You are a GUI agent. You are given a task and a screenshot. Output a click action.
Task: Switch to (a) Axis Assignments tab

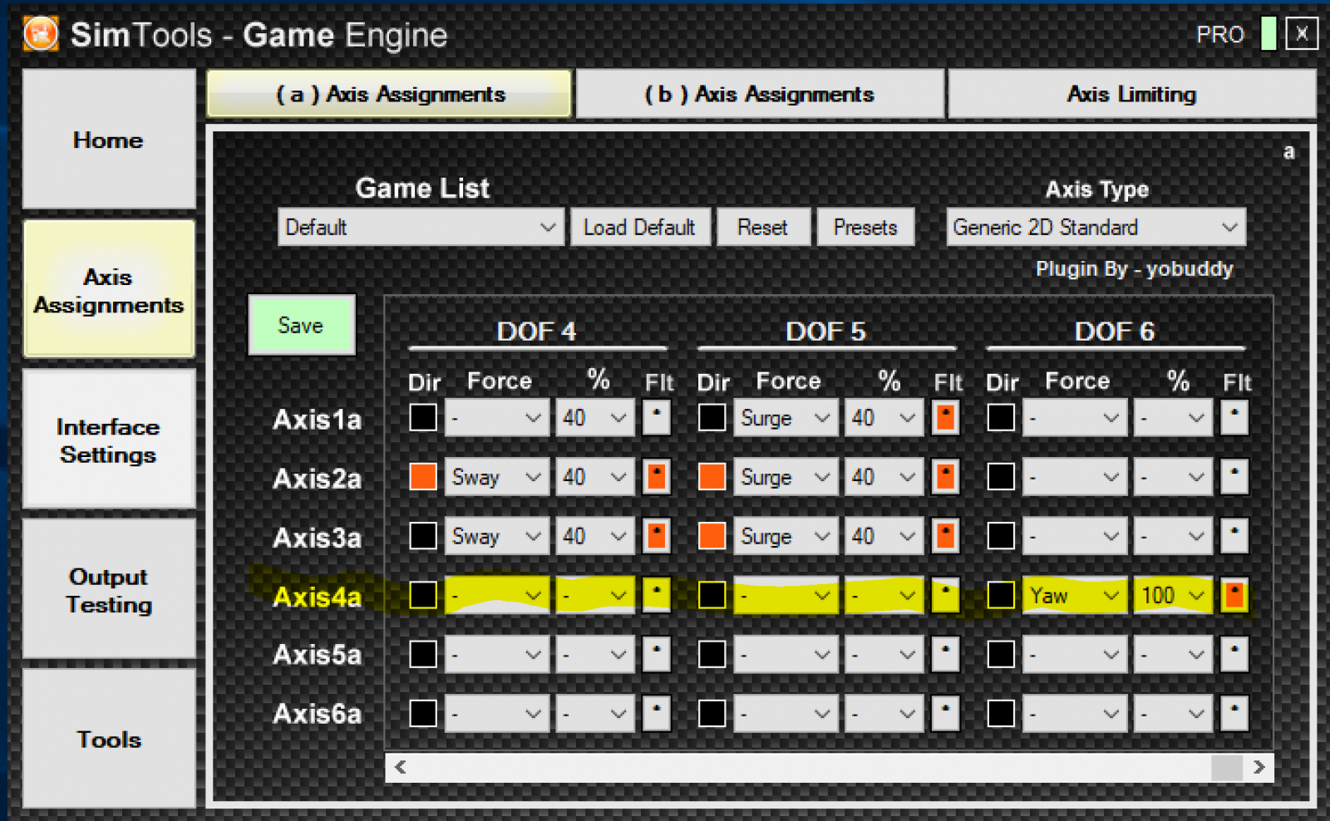tap(389, 94)
